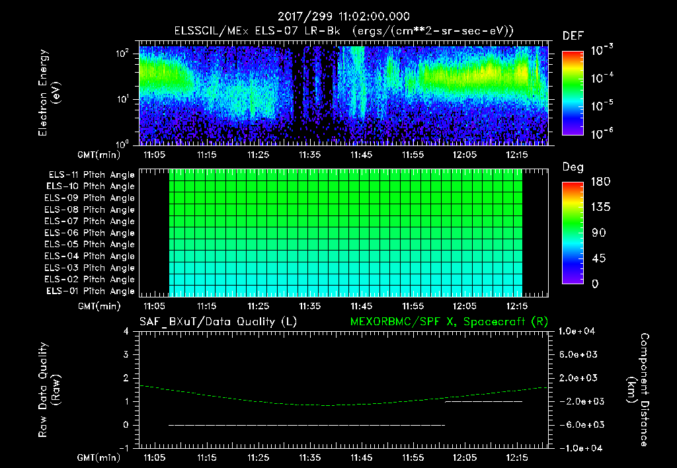
Task: Select the ELS-10 Pitch Angle row label
Action: point(91,186)
